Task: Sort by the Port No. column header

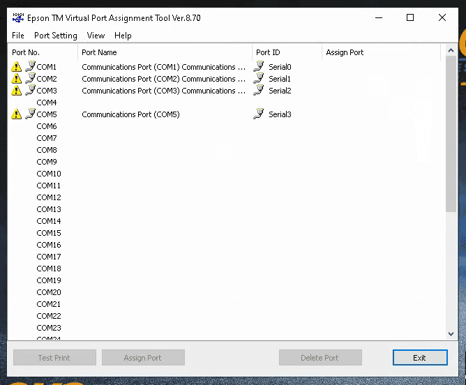Action: 43,52
